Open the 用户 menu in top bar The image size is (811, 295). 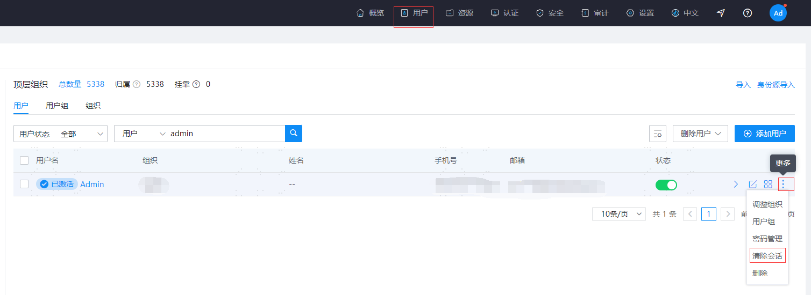click(x=414, y=13)
